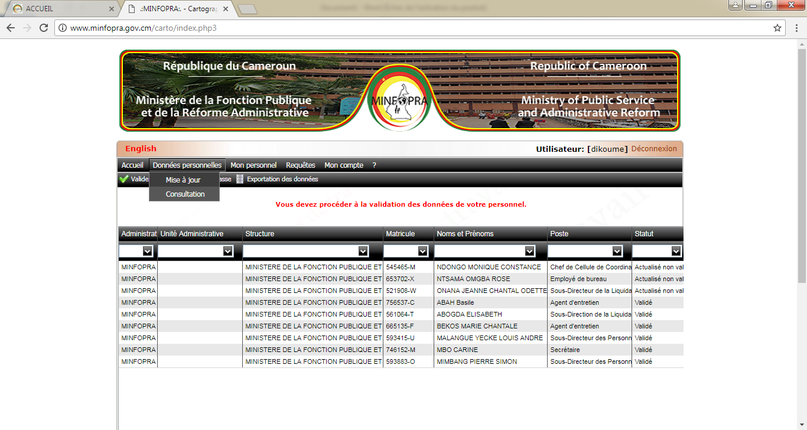Click the Structure column header

tap(313, 234)
